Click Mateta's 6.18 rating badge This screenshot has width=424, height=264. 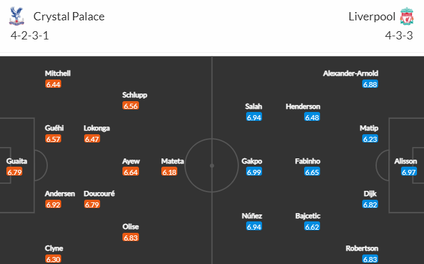coord(169,172)
